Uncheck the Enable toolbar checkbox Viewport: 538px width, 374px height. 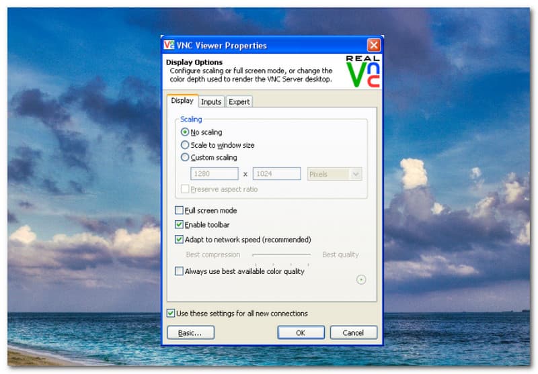pyautogui.click(x=179, y=225)
